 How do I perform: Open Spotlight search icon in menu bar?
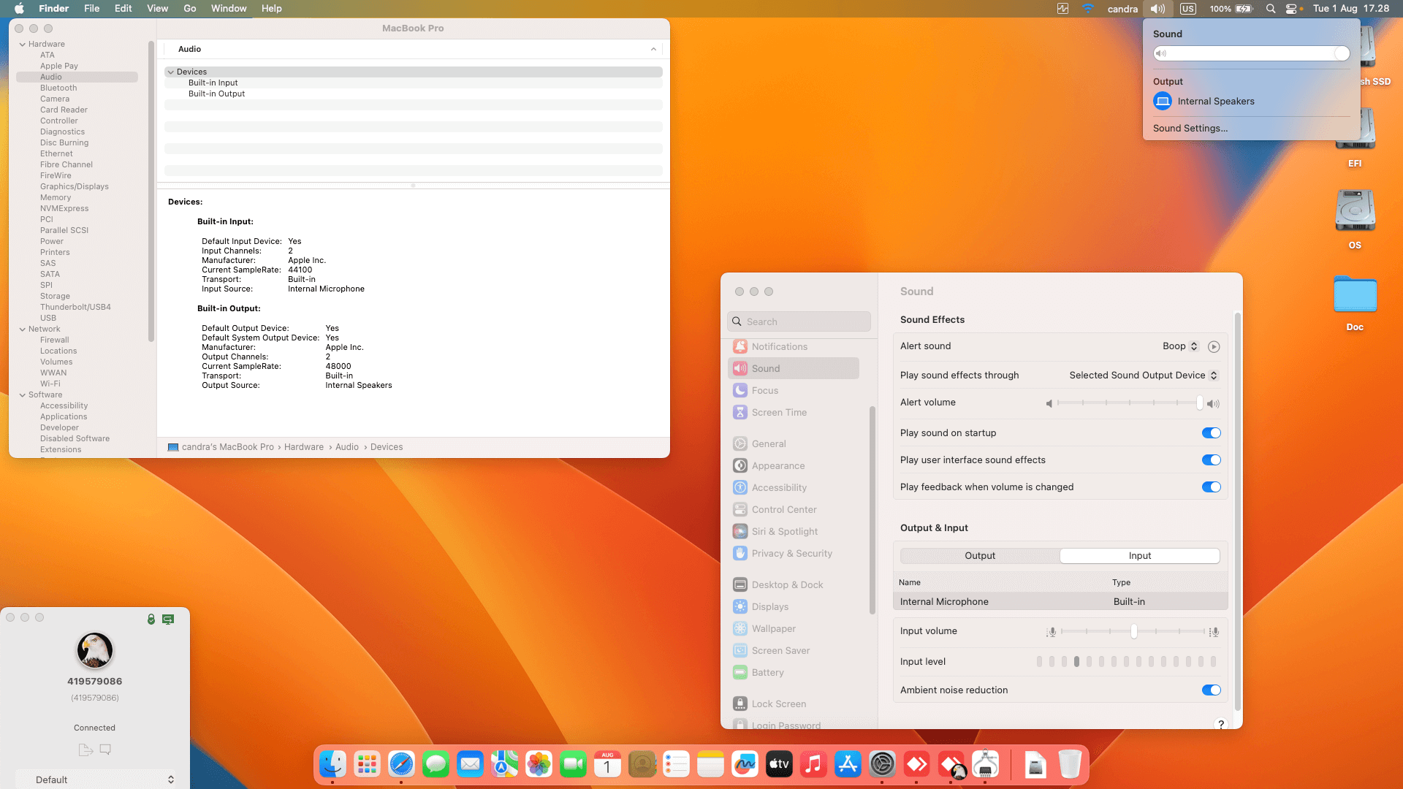[x=1271, y=9]
